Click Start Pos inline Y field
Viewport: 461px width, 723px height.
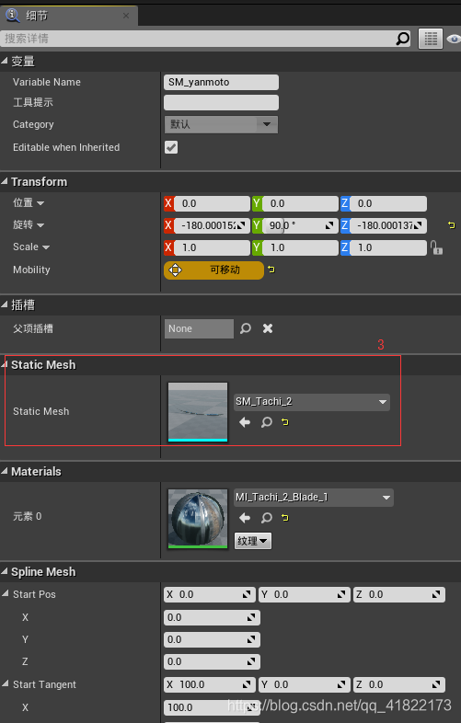tap(304, 595)
